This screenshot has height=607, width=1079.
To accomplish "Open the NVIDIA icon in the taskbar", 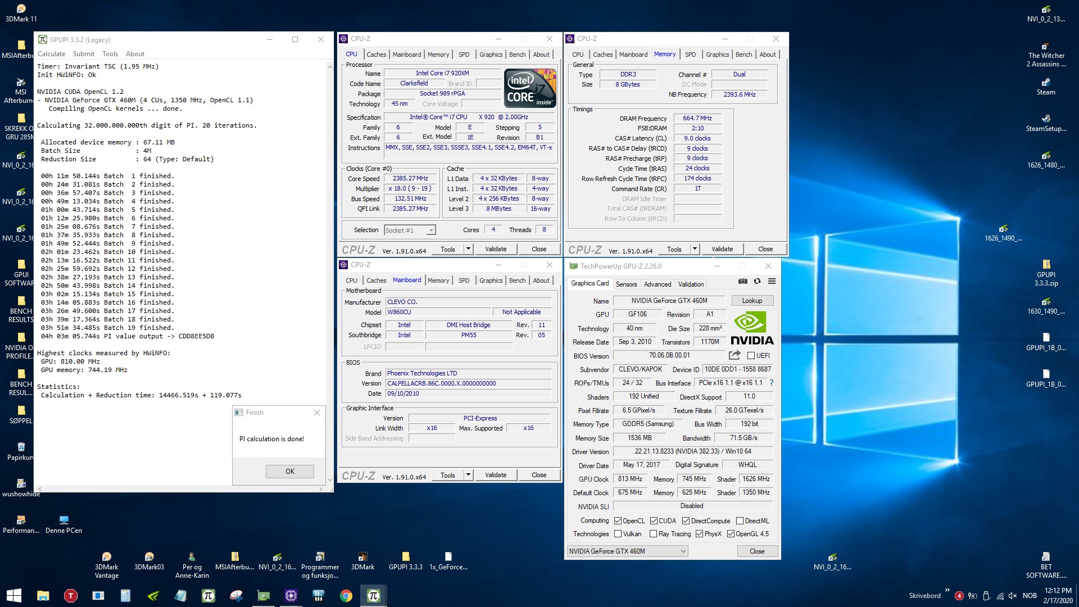I will point(153,596).
